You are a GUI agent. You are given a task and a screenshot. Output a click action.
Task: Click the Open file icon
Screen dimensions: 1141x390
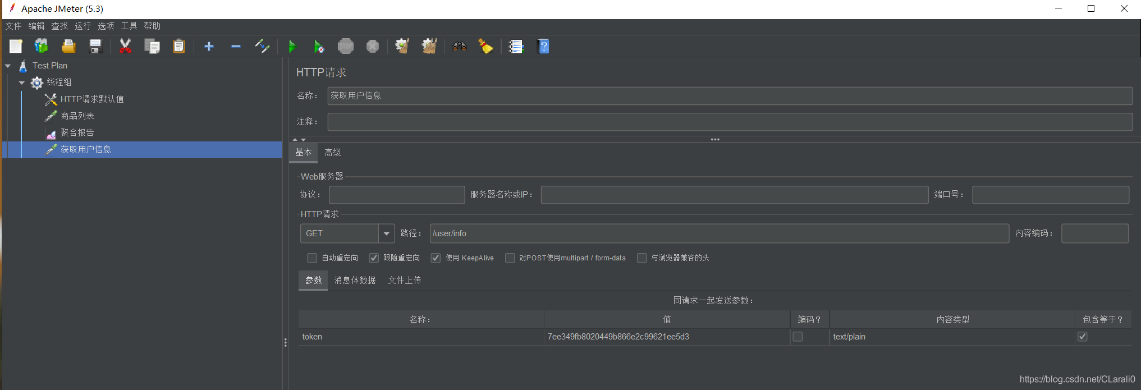point(68,47)
